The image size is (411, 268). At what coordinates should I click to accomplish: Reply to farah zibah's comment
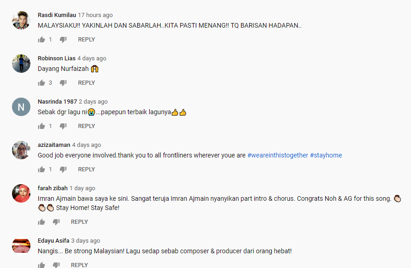pos(79,222)
